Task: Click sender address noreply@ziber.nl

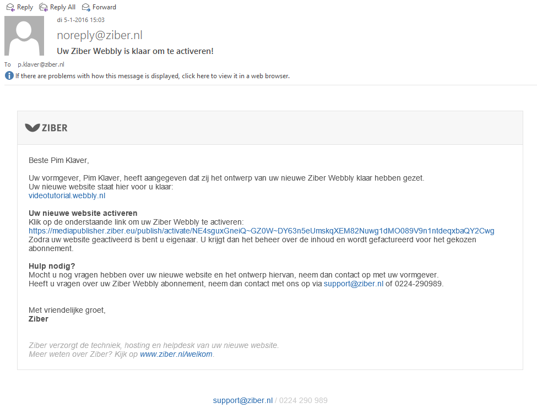Action: click(x=100, y=35)
